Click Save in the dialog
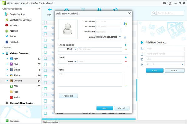The width and height of the screenshot is (187, 124). point(105,108)
